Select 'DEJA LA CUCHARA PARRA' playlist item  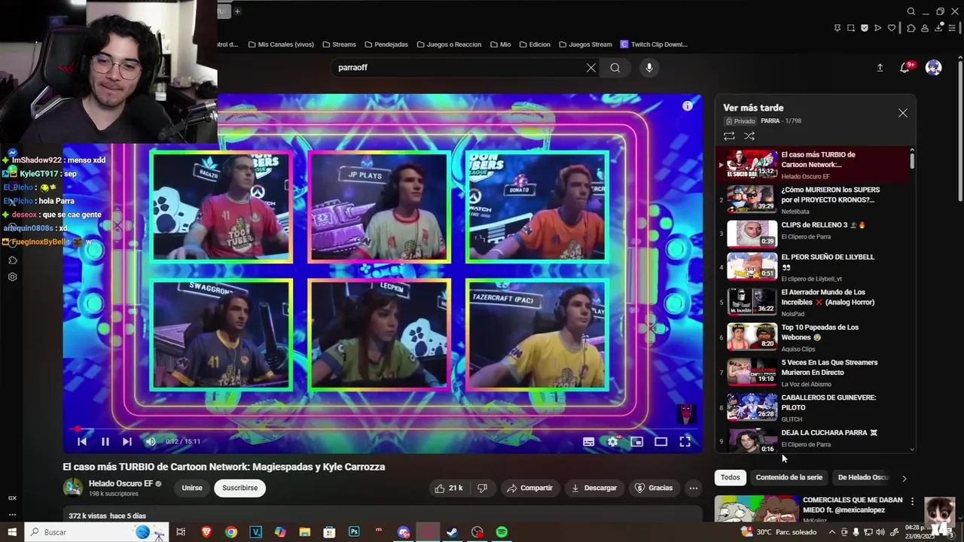tap(813, 440)
